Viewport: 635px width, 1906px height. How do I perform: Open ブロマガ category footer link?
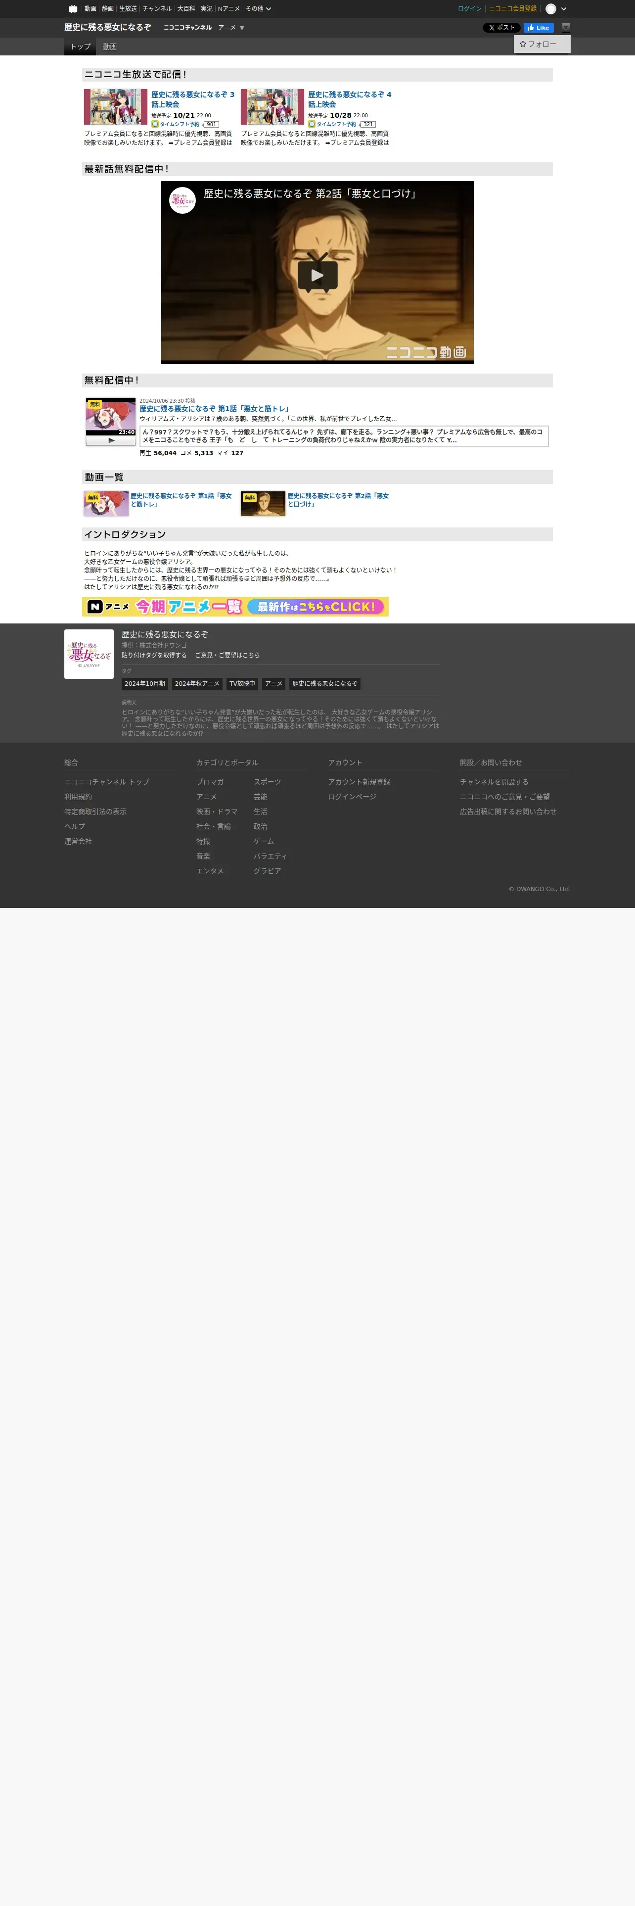[210, 782]
